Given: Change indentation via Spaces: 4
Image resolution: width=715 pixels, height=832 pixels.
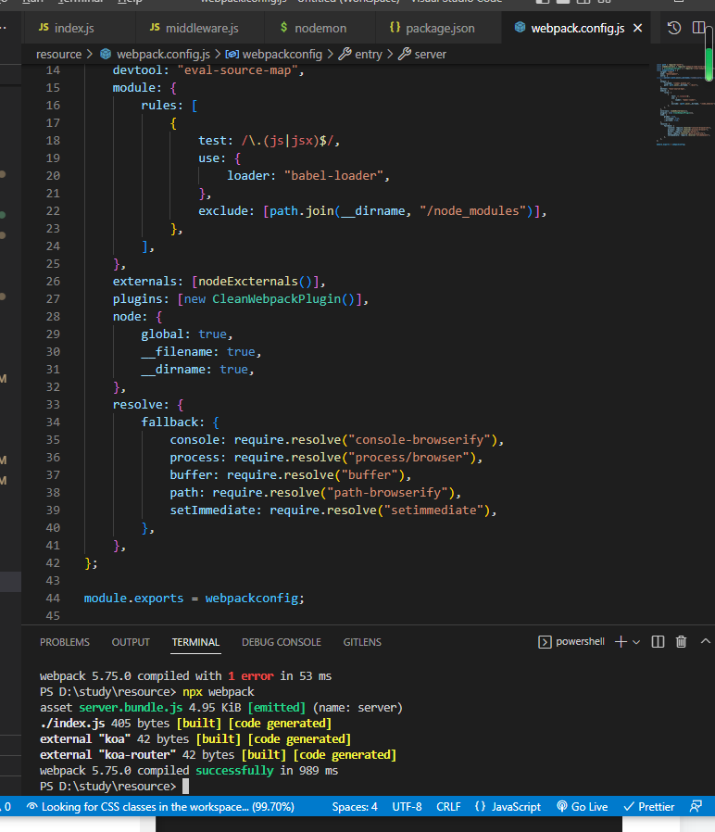Looking at the screenshot, I should (x=355, y=807).
